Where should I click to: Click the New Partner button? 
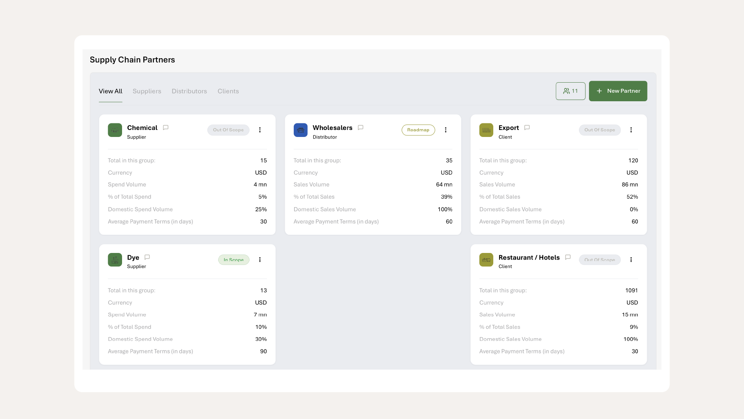(618, 91)
